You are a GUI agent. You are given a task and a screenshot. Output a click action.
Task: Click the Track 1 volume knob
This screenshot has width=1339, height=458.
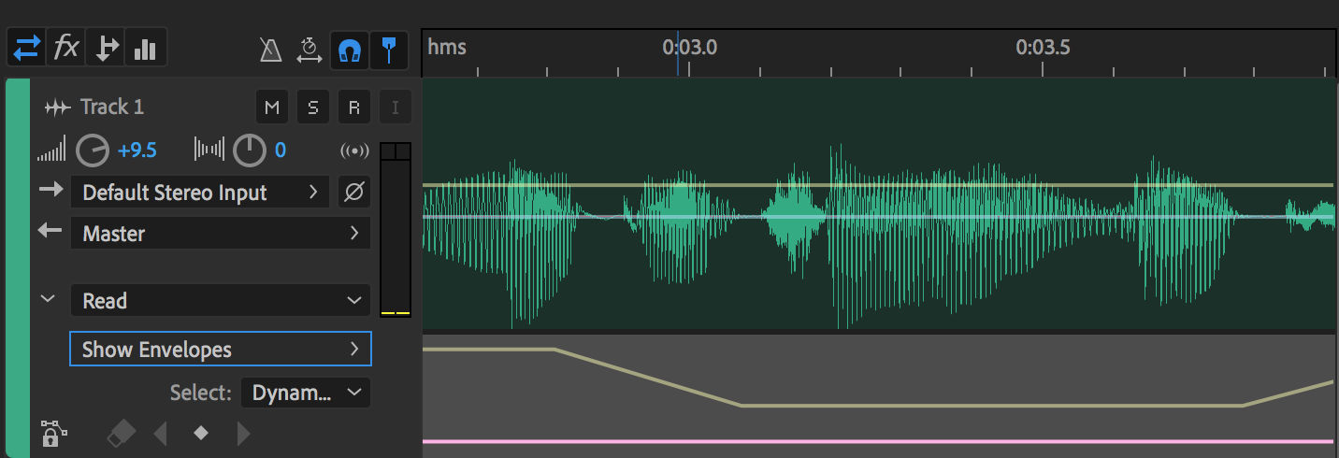[x=93, y=150]
